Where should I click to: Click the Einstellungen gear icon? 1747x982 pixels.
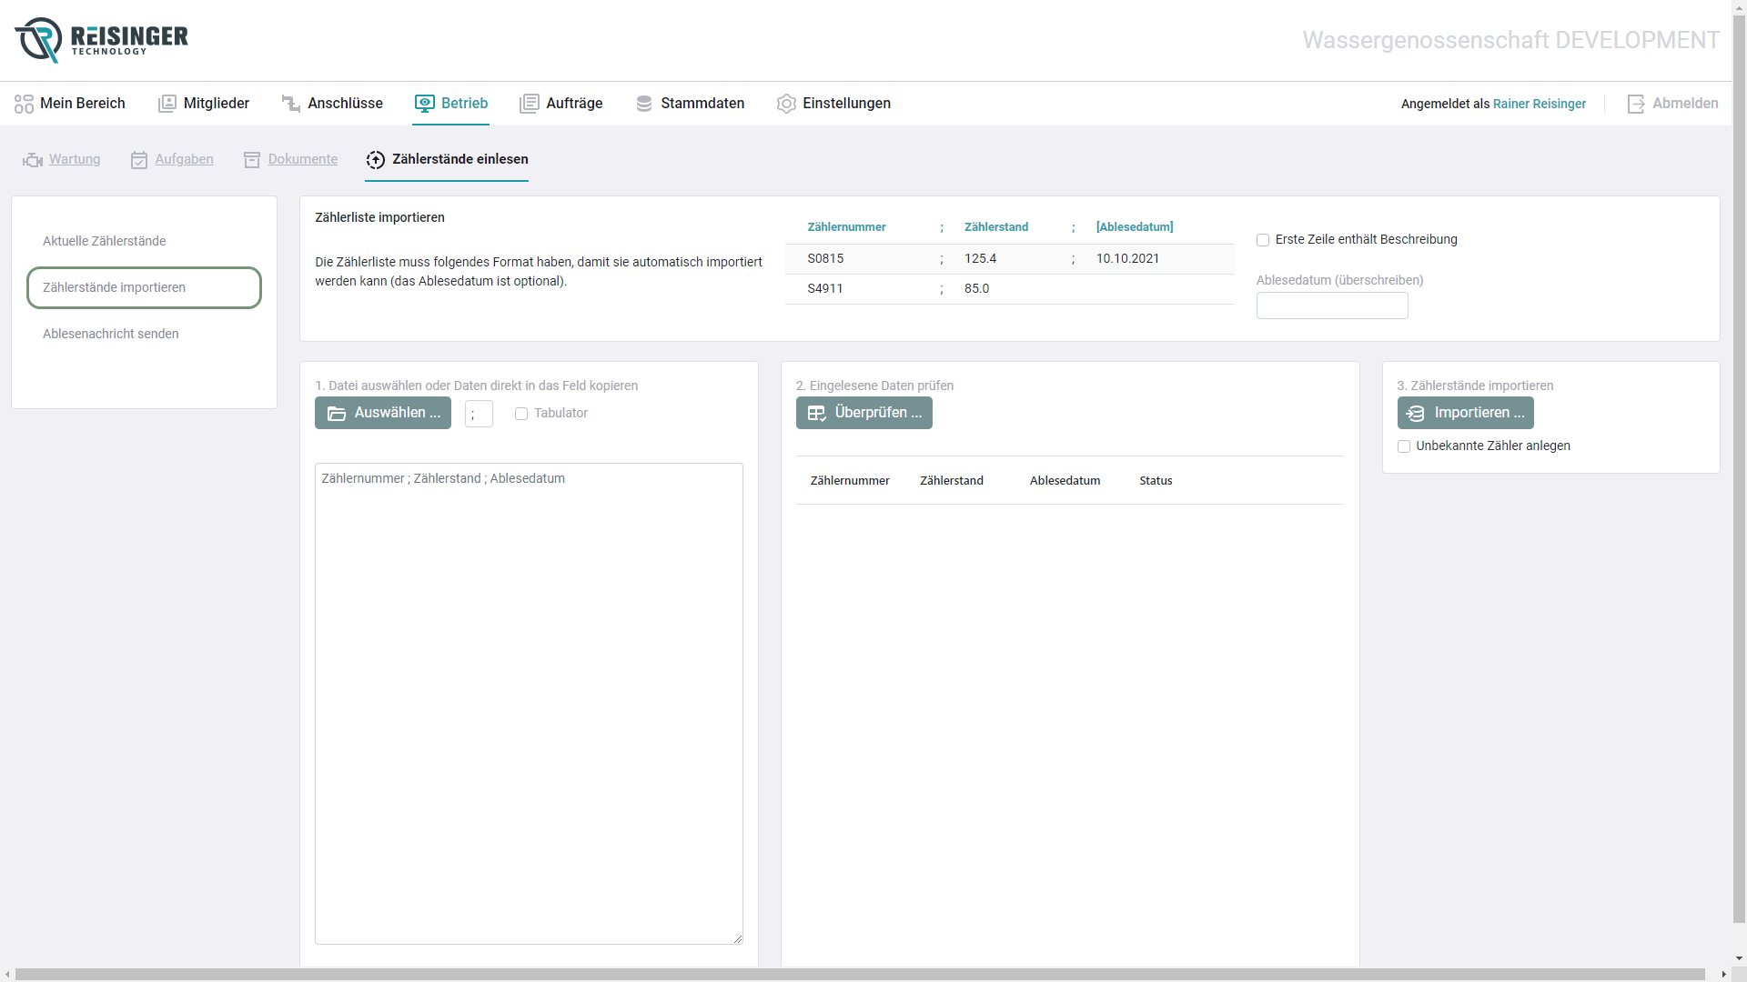click(786, 104)
